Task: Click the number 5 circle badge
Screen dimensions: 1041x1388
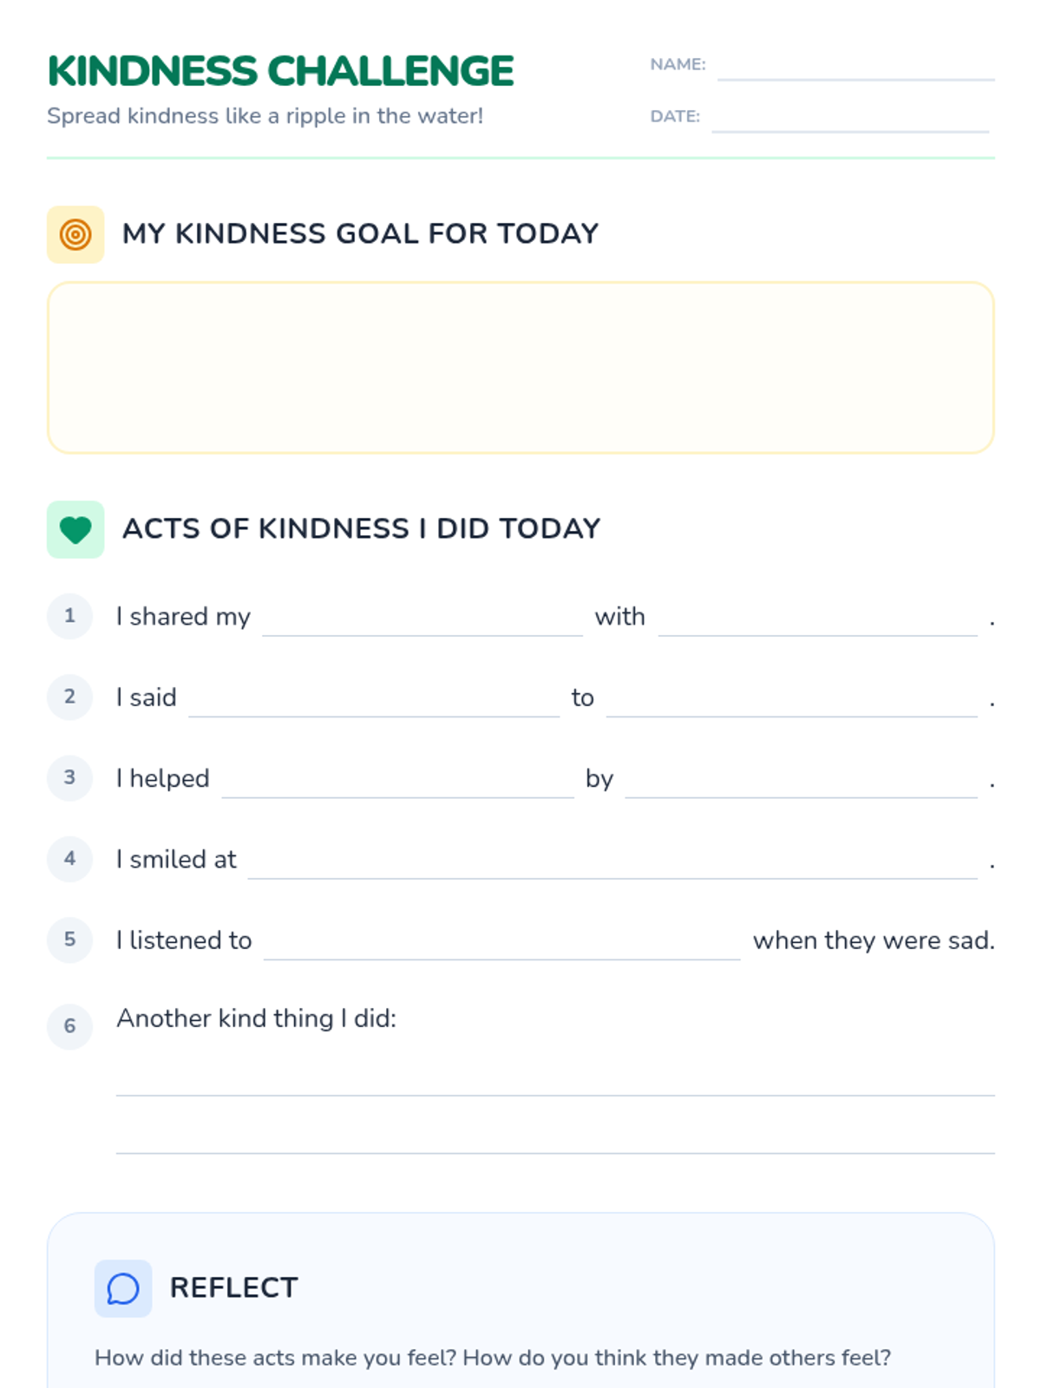Action: [x=69, y=940]
